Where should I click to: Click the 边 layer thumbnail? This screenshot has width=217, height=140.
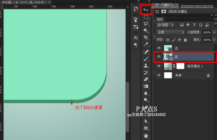tap(168, 48)
